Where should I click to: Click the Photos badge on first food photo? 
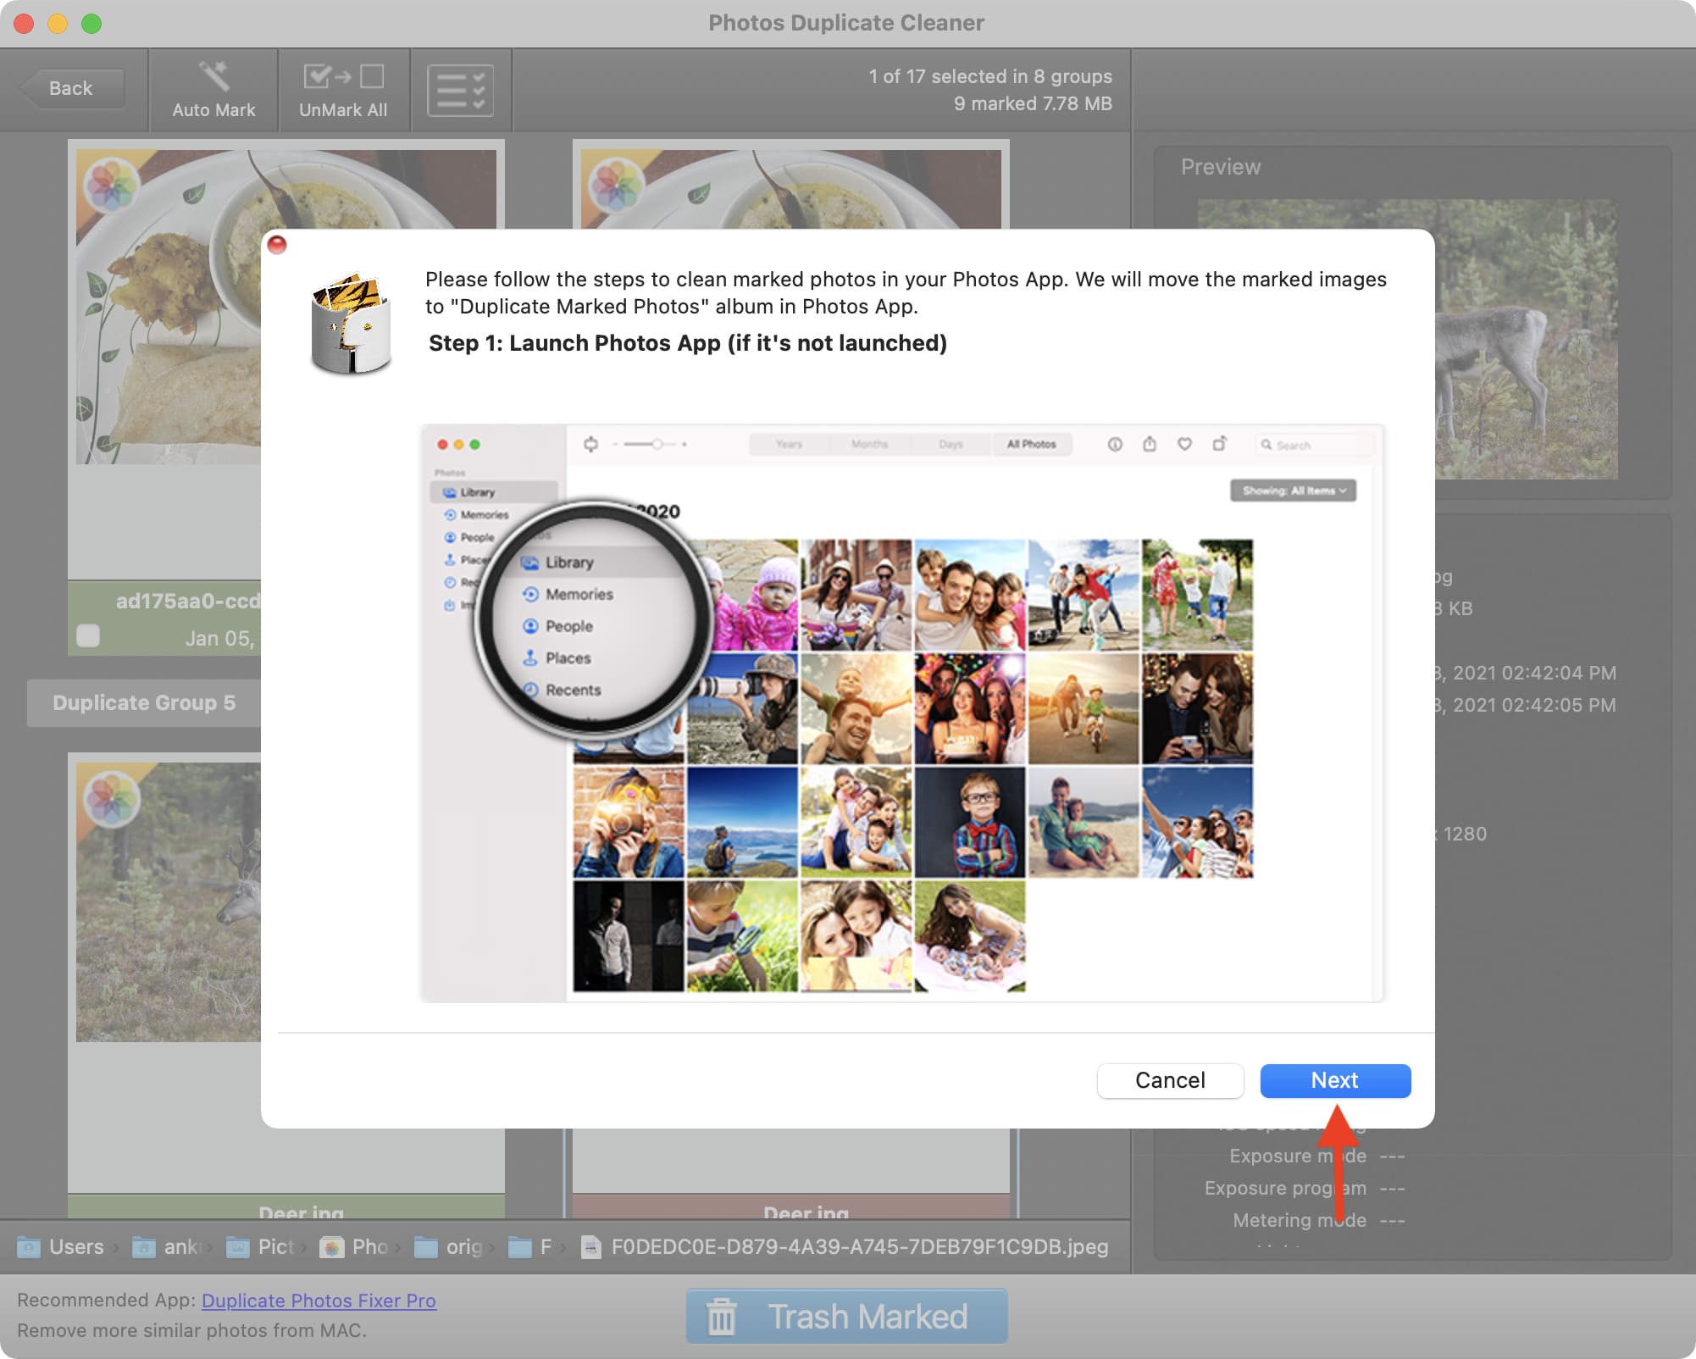[x=111, y=184]
